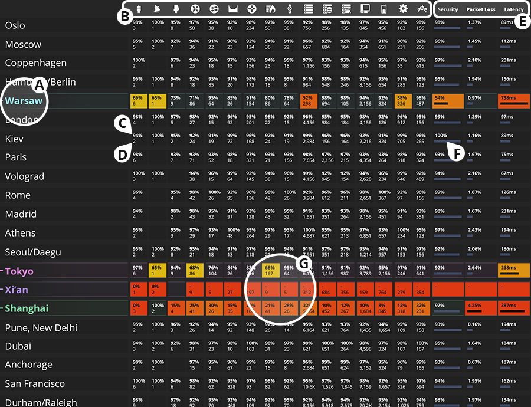Click the Shanghai location name

click(27, 309)
